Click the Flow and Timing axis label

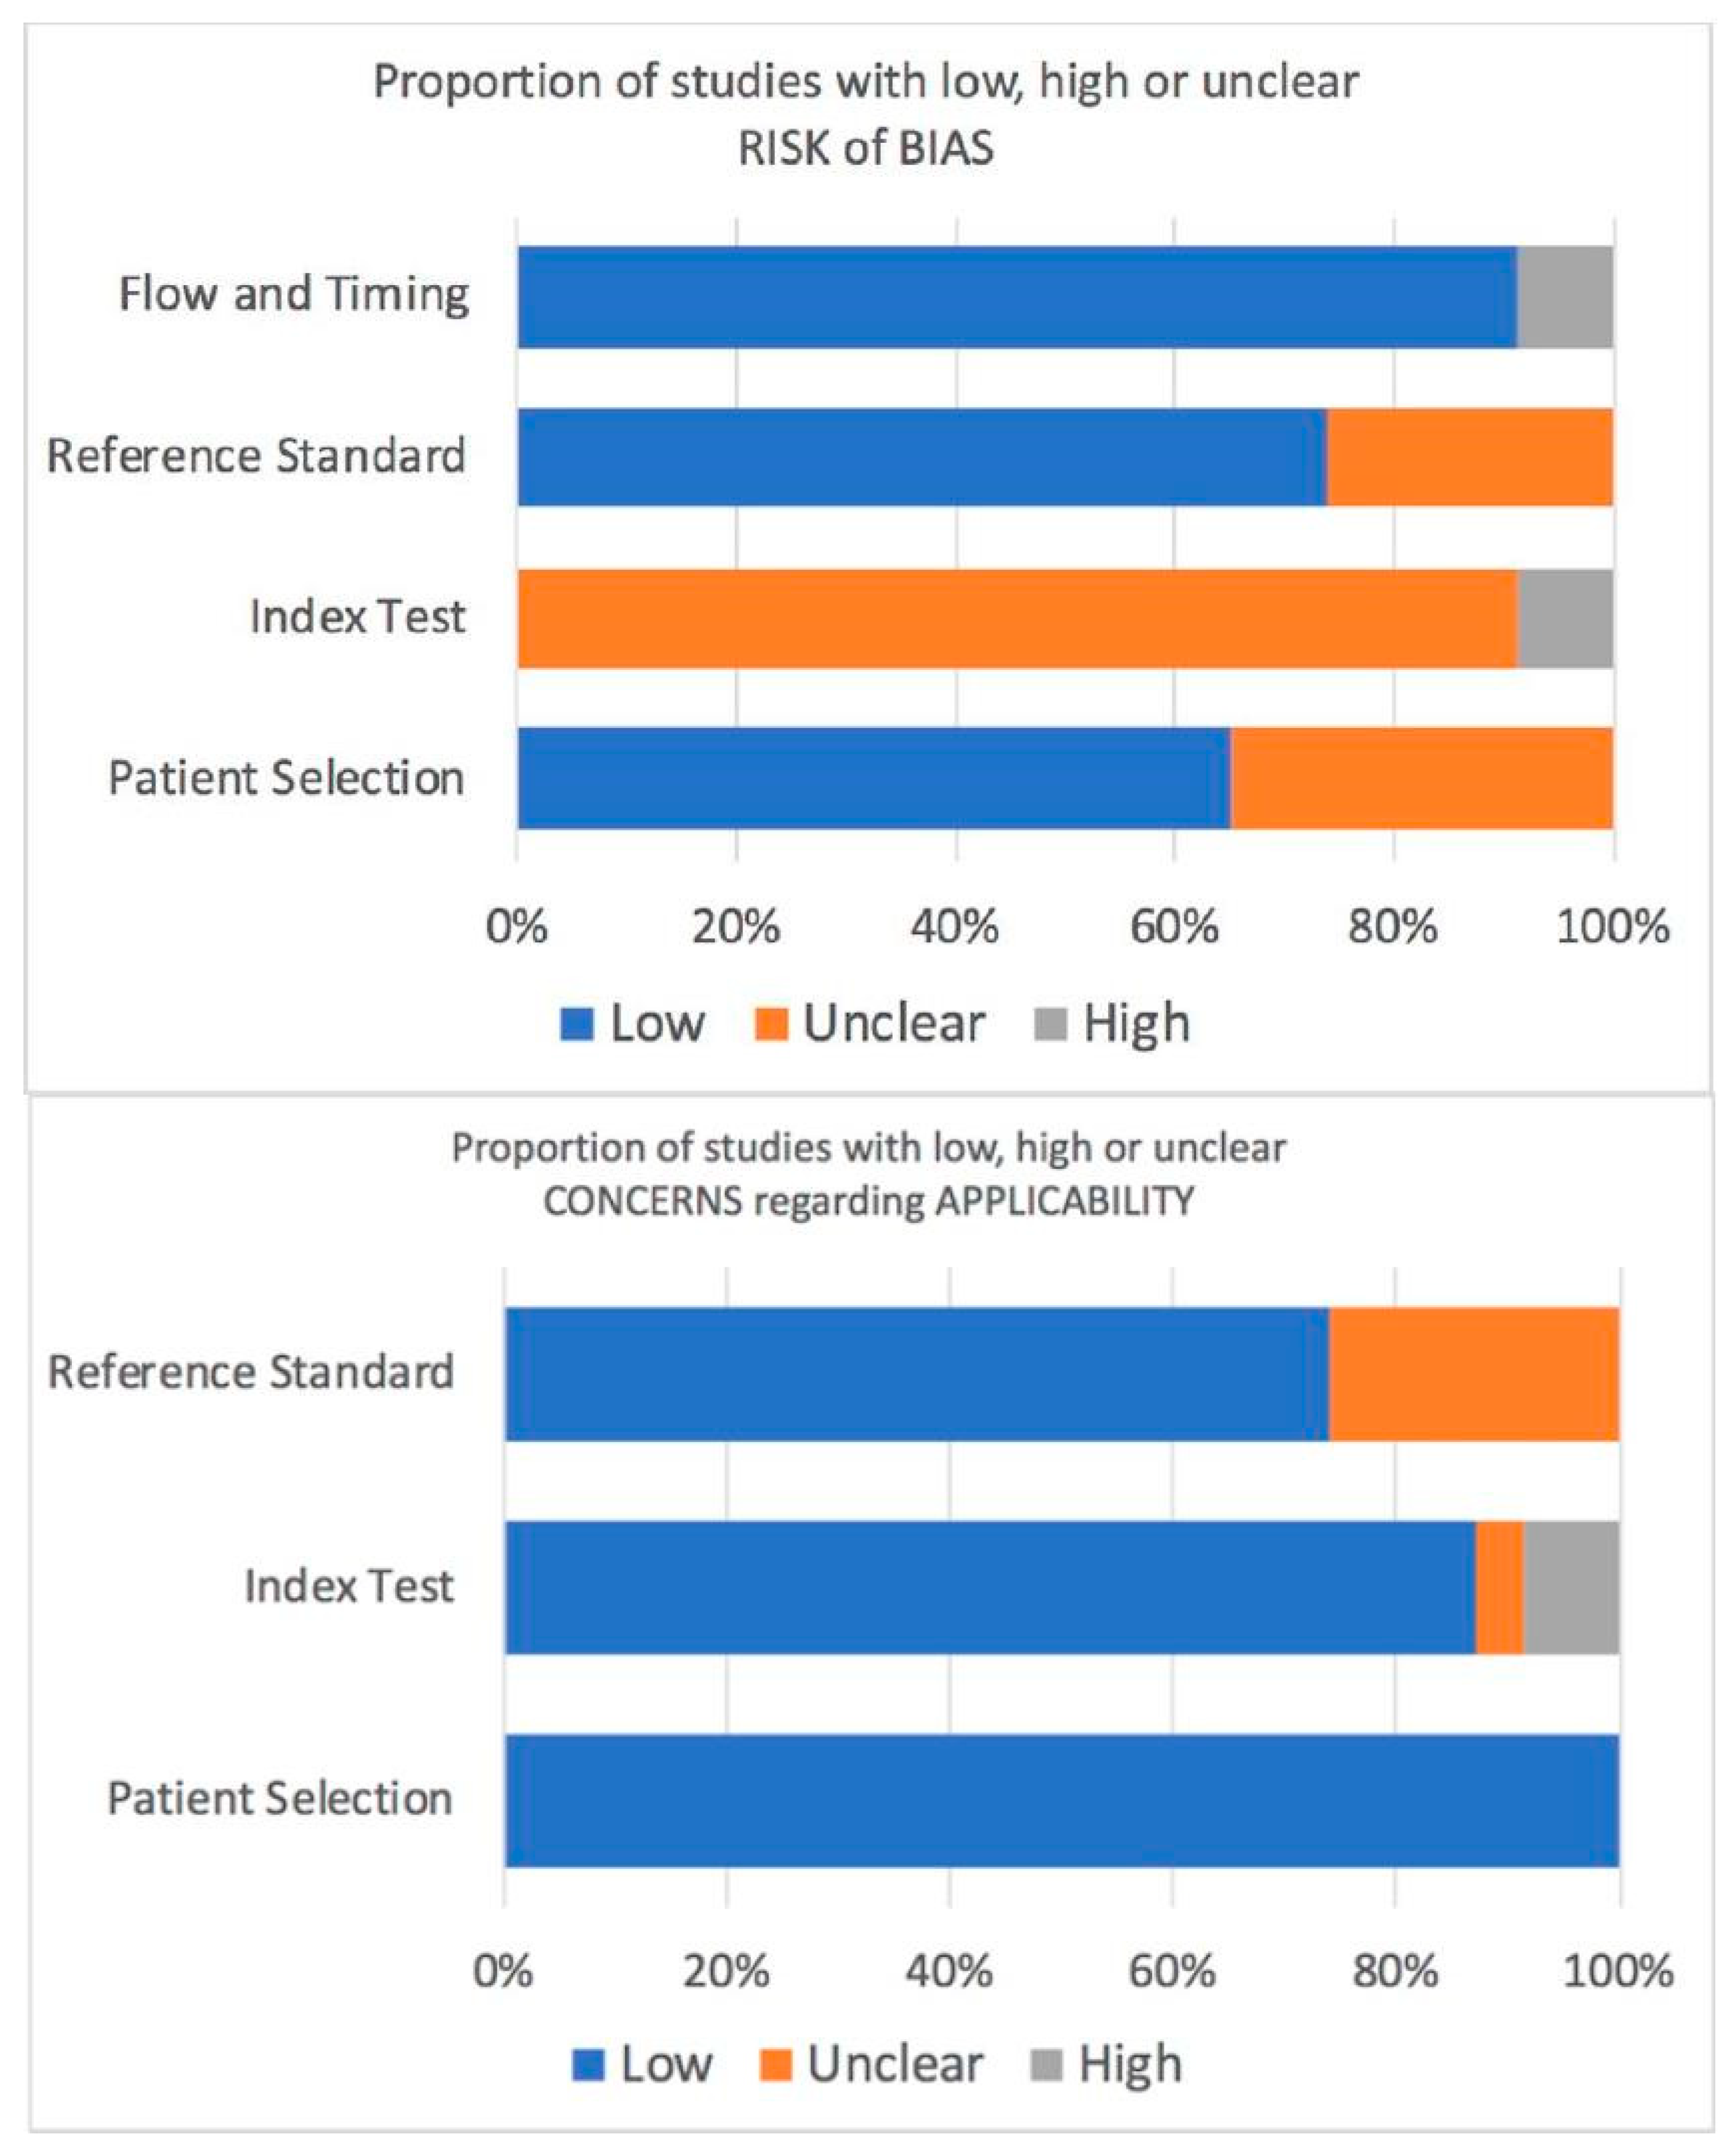(293, 295)
